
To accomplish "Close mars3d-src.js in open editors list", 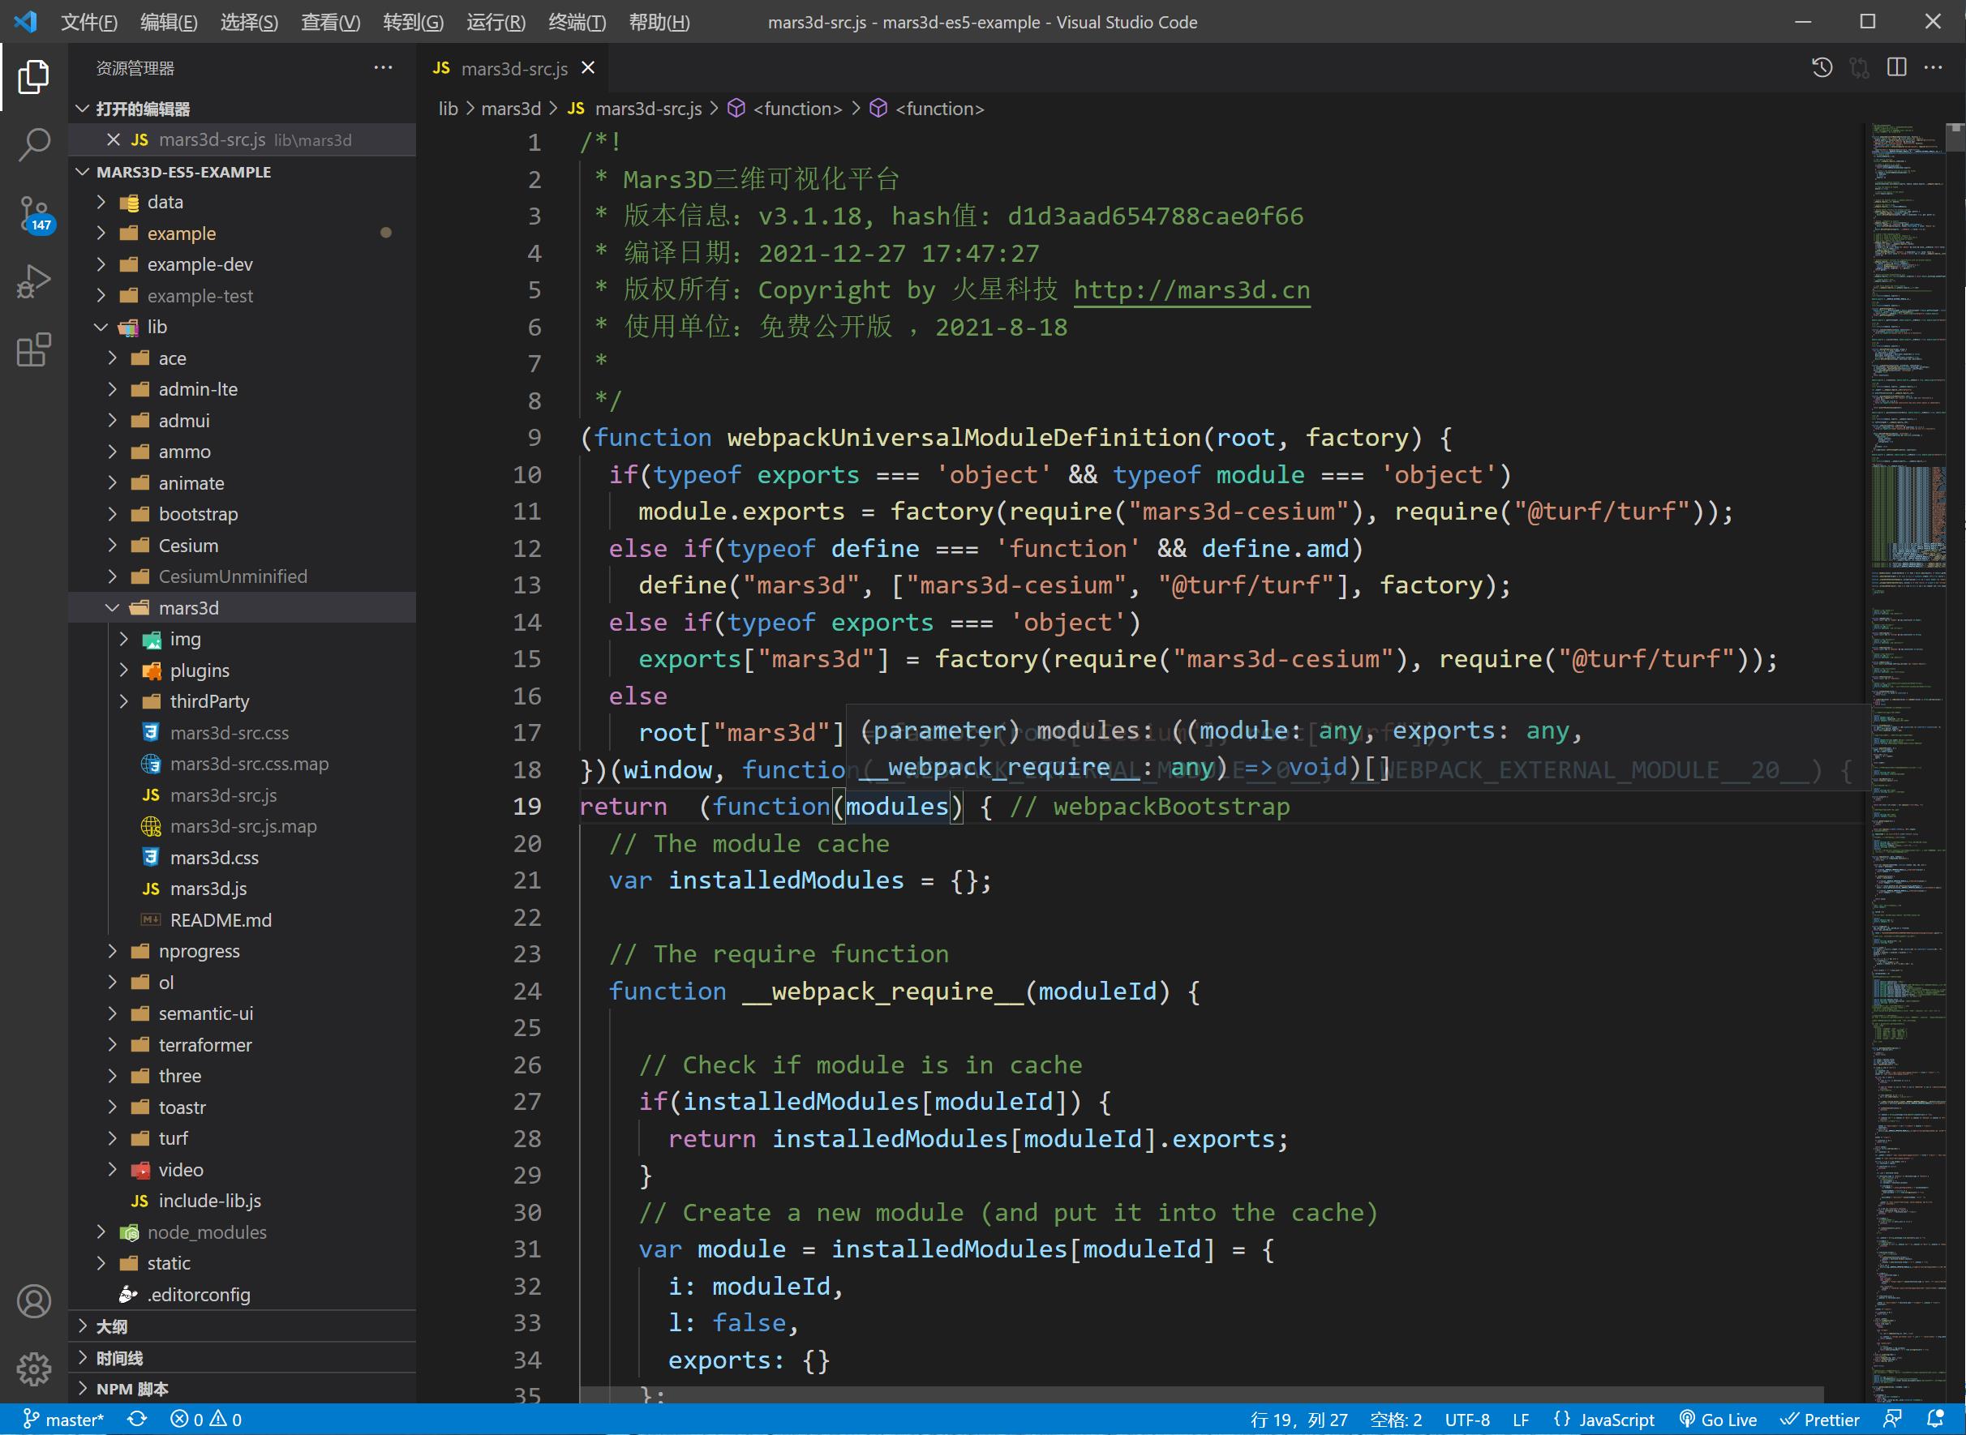I will (x=113, y=139).
